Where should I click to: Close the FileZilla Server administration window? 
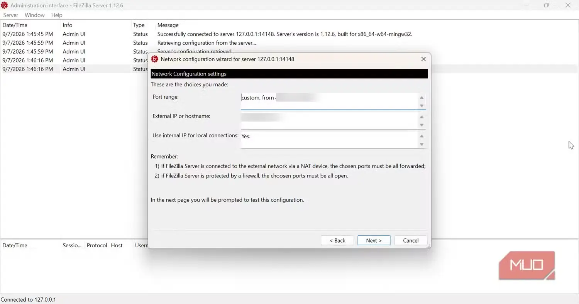568,5
